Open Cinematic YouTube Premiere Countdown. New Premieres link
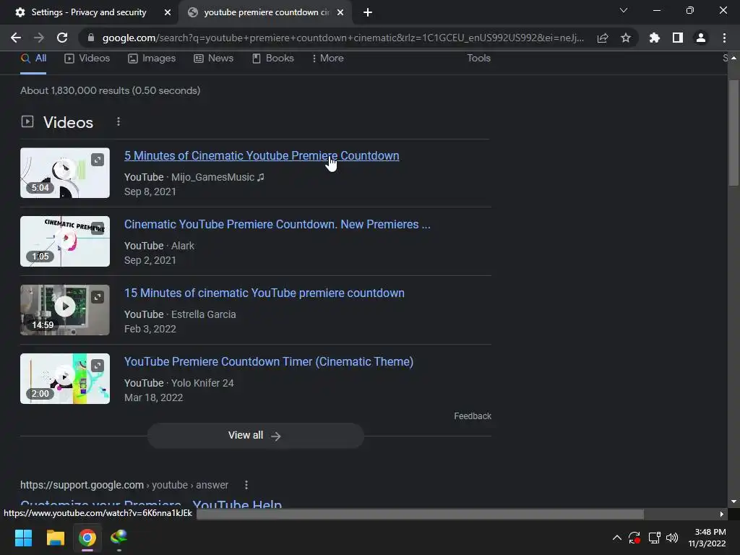 pos(277,224)
